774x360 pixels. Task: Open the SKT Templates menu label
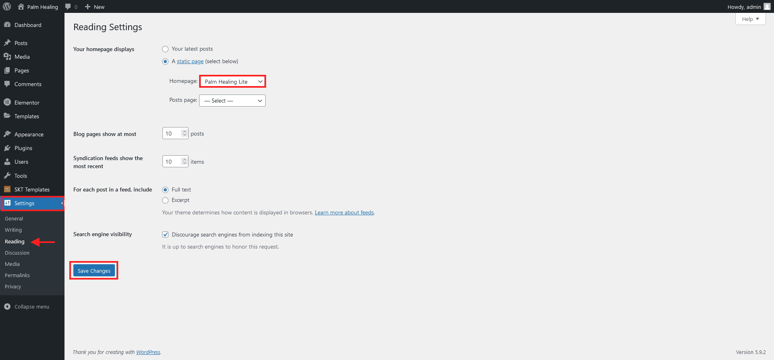32,189
